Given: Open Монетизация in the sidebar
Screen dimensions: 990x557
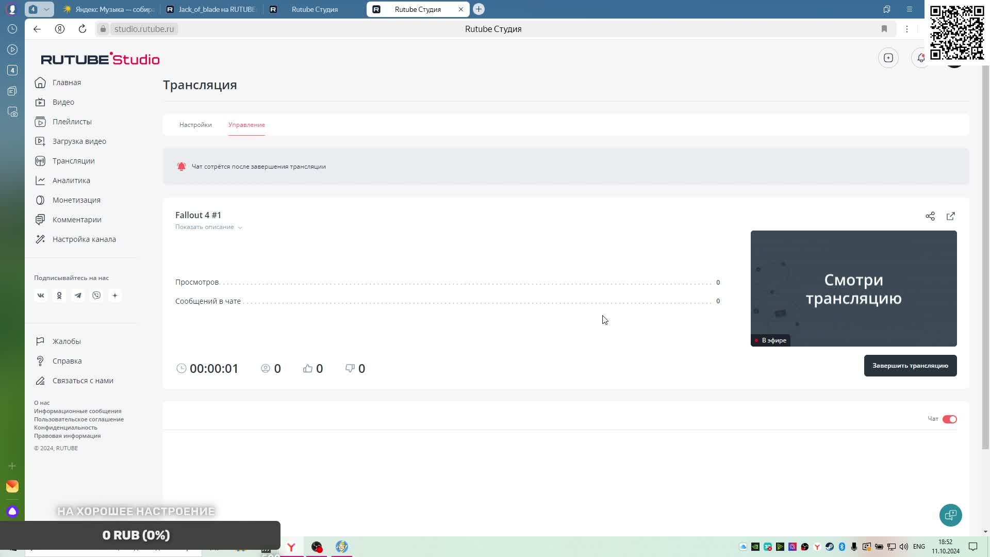Looking at the screenshot, I should pos(76,200).
